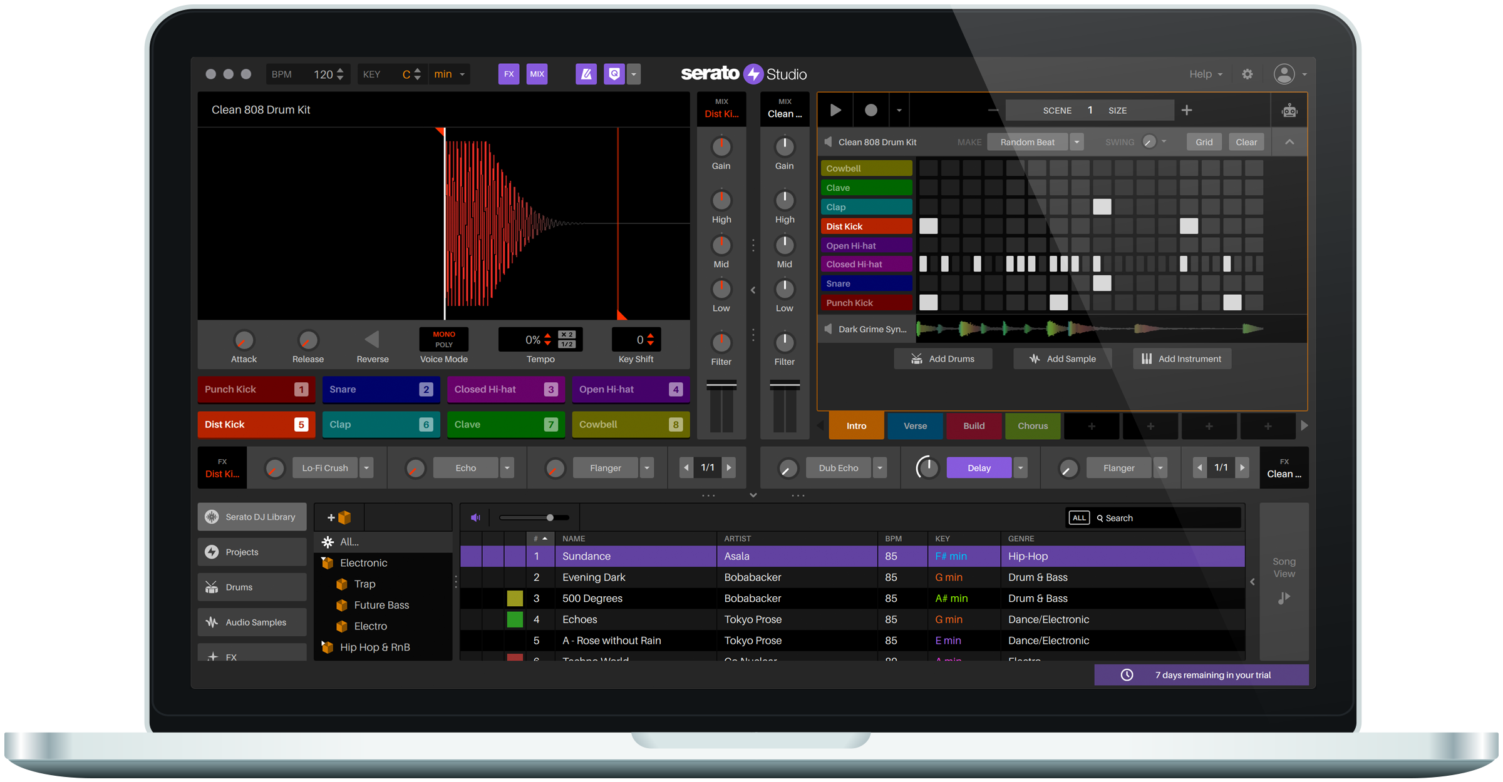Viewport: 1503px width, 782px height.
Task: Open the Random Beat dropdown
Action: [1077, 141]
